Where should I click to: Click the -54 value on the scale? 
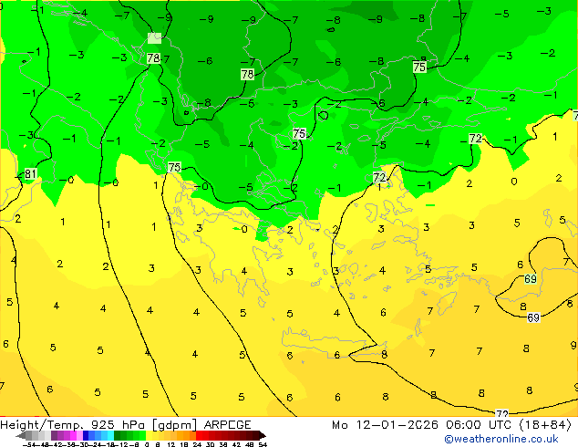(29, 444)
